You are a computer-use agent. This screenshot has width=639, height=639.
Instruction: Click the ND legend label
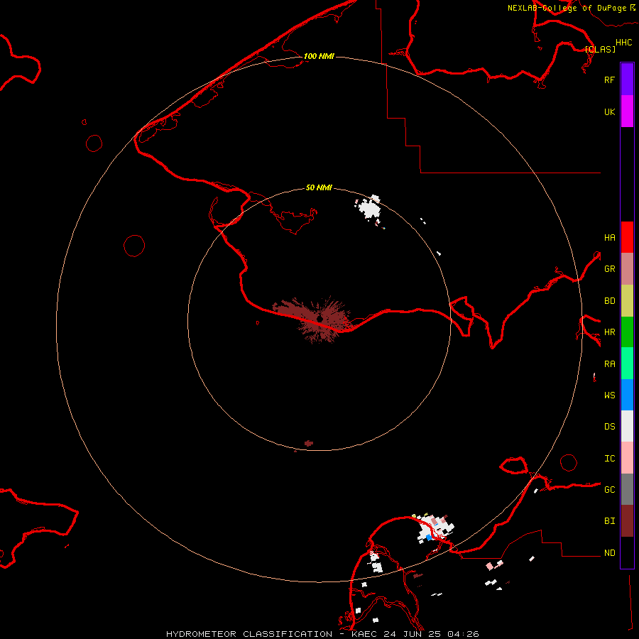coord(609,553)
